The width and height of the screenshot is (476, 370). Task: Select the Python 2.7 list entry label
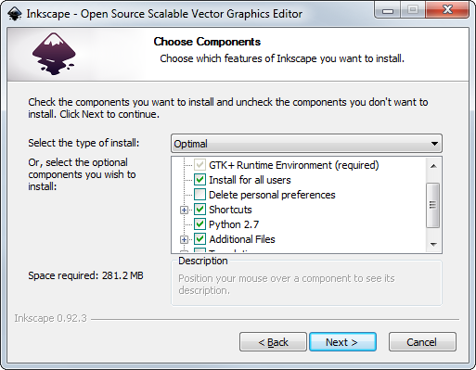[234, 224]
